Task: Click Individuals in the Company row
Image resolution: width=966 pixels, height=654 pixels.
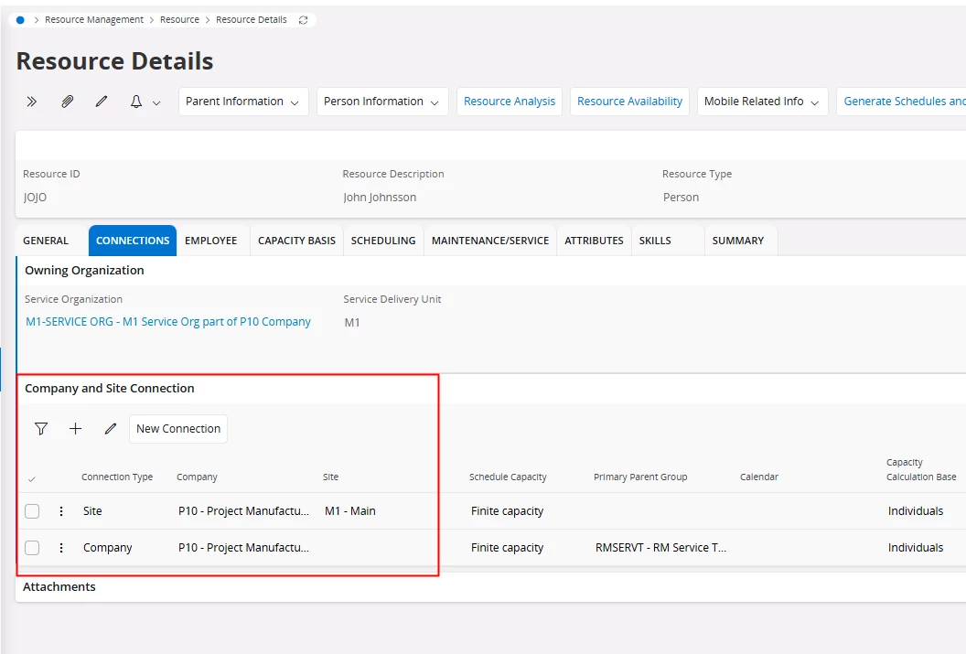Action: pos(916,548)
